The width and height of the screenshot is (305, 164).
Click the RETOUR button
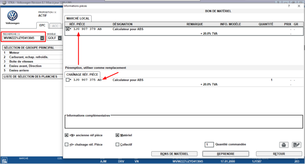[279, 154]
